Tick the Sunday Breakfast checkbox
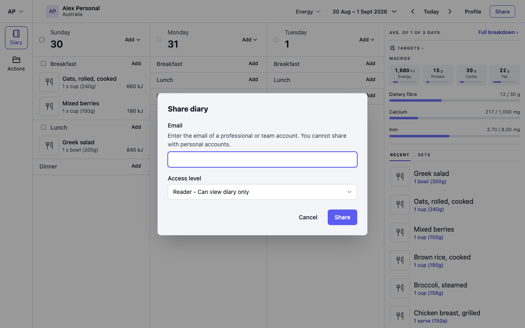Screen dimensions: 525x328 pyautogui.click(x=43, y=64)
